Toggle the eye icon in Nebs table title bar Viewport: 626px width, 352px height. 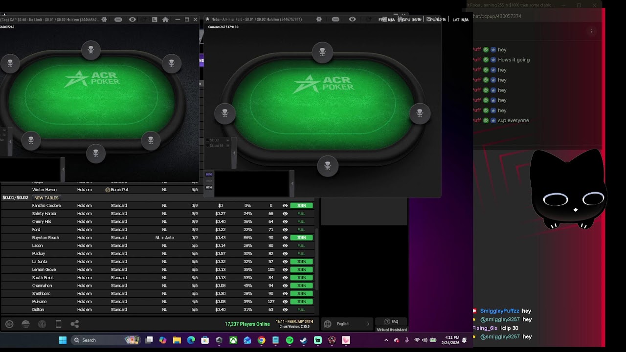pyautogui.click(x=352, y=20)
